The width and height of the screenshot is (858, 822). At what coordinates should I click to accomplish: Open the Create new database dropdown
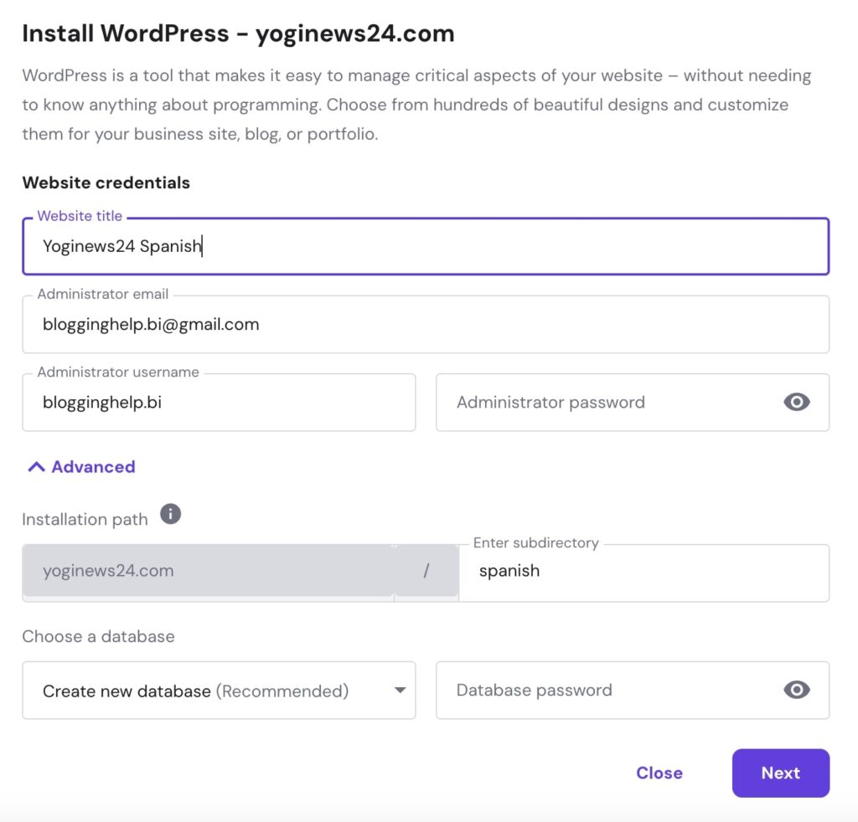click(219, 691)
